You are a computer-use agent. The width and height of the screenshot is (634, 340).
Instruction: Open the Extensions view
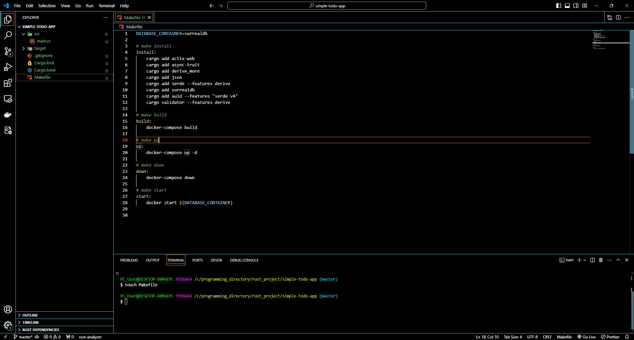tap(8, 83)
